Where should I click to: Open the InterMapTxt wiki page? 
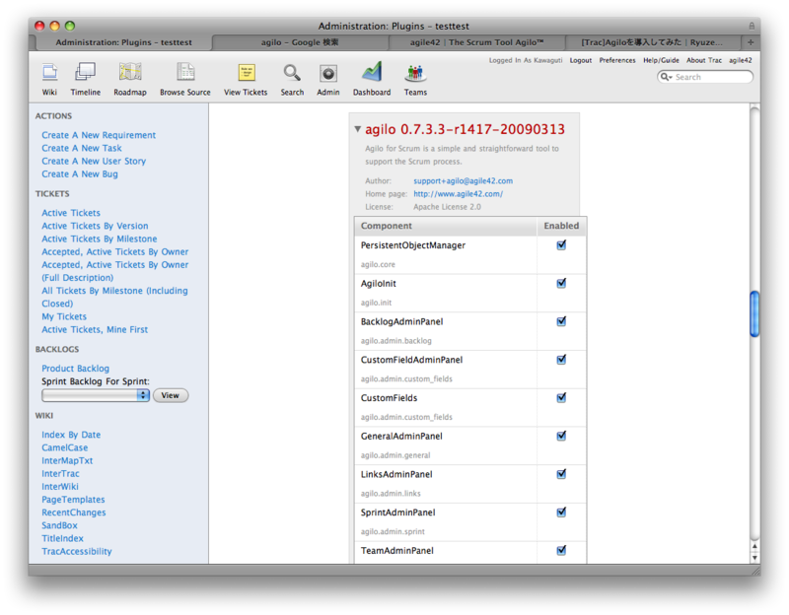coord(67,461)
